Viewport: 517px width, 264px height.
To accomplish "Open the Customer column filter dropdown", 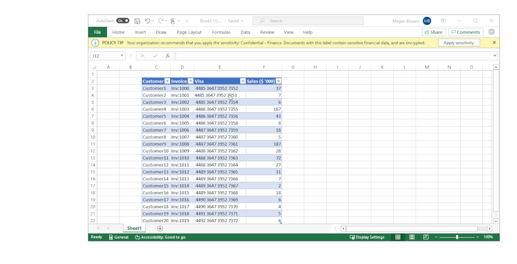I will coord(167,81).
